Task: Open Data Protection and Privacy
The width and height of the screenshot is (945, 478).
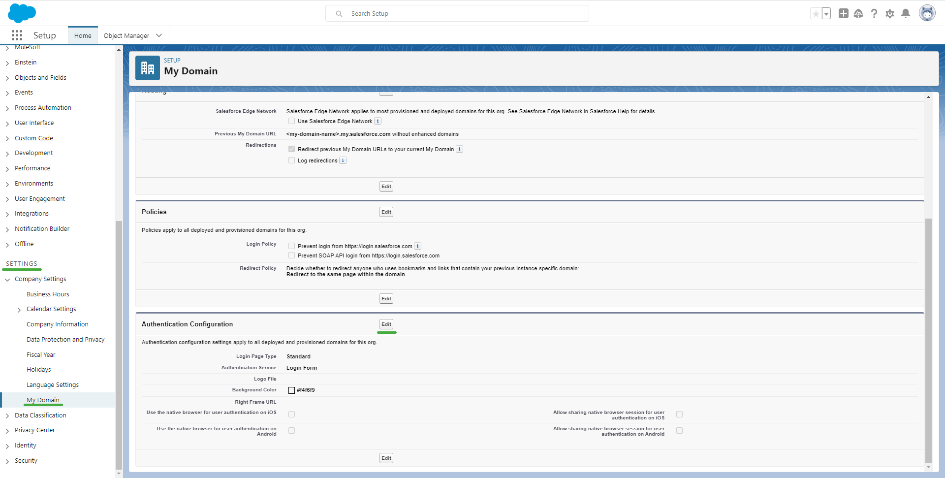Action: [x=65, y=340]
